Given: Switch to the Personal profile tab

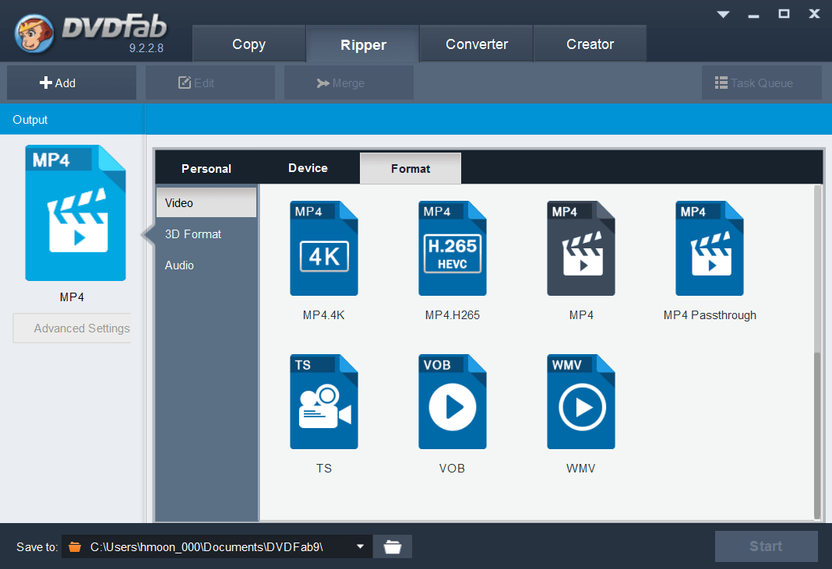Looking at the screenshot, I should [x=206, y=169].
